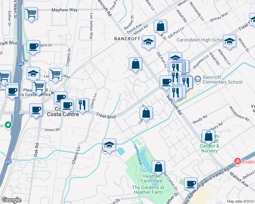Screen dimensions: 255x204
Task: Click the Las Juntas Way vertical street label
Action: coord(92,26)
